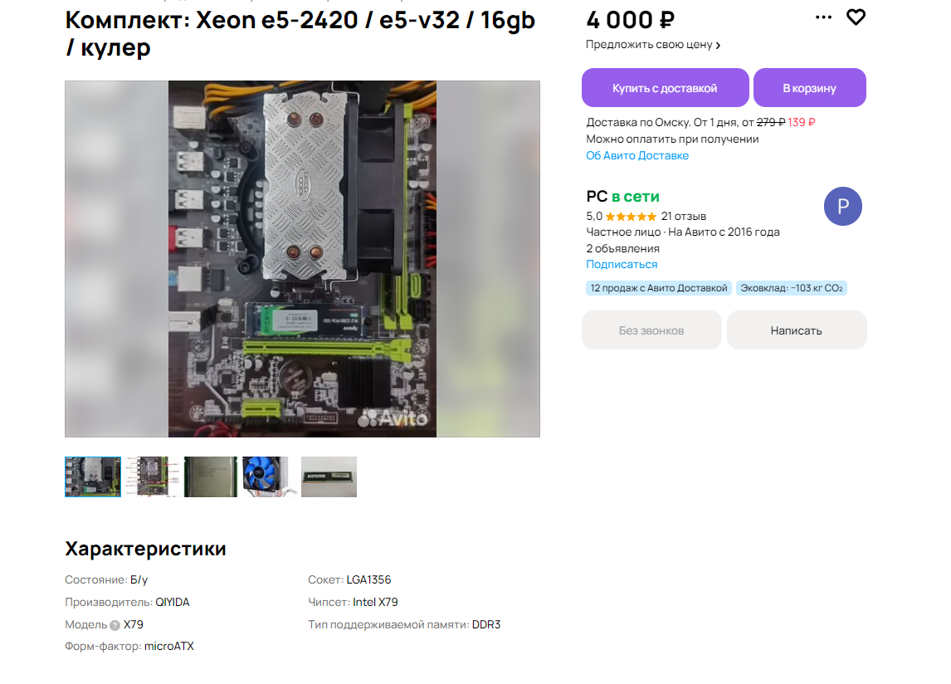Click the five-star seller rating

click(631, 217)
